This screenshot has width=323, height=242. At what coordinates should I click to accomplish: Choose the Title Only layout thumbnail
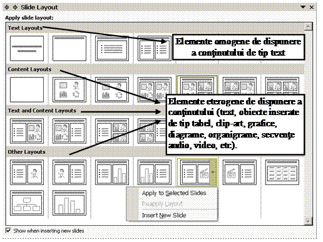tap(69, 48)
